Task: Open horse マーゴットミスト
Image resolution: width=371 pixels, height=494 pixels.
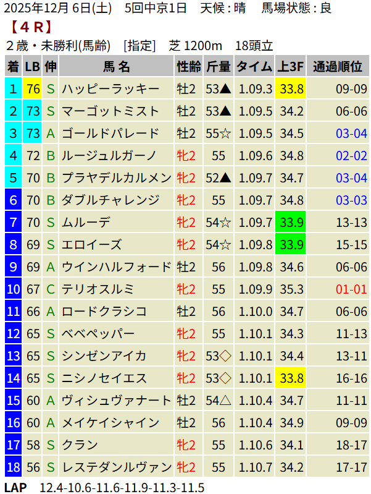Action: (x=110, y=111)
